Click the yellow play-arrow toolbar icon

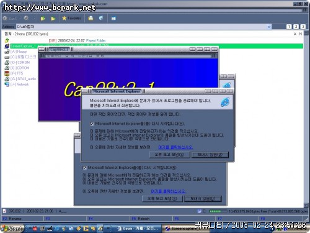tap(53, 19)
